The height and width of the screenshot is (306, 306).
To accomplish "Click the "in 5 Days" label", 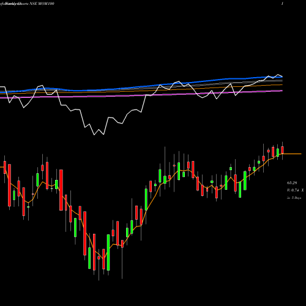I will [294, 198].
